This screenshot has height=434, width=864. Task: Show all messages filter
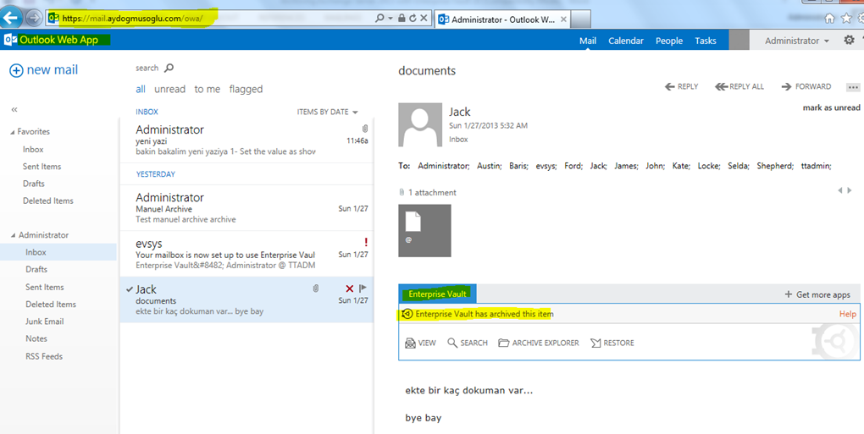tap(141, 89)
